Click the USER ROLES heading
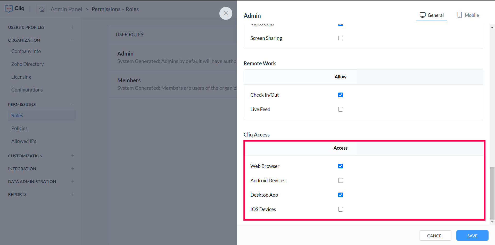 tap(129, 34)
